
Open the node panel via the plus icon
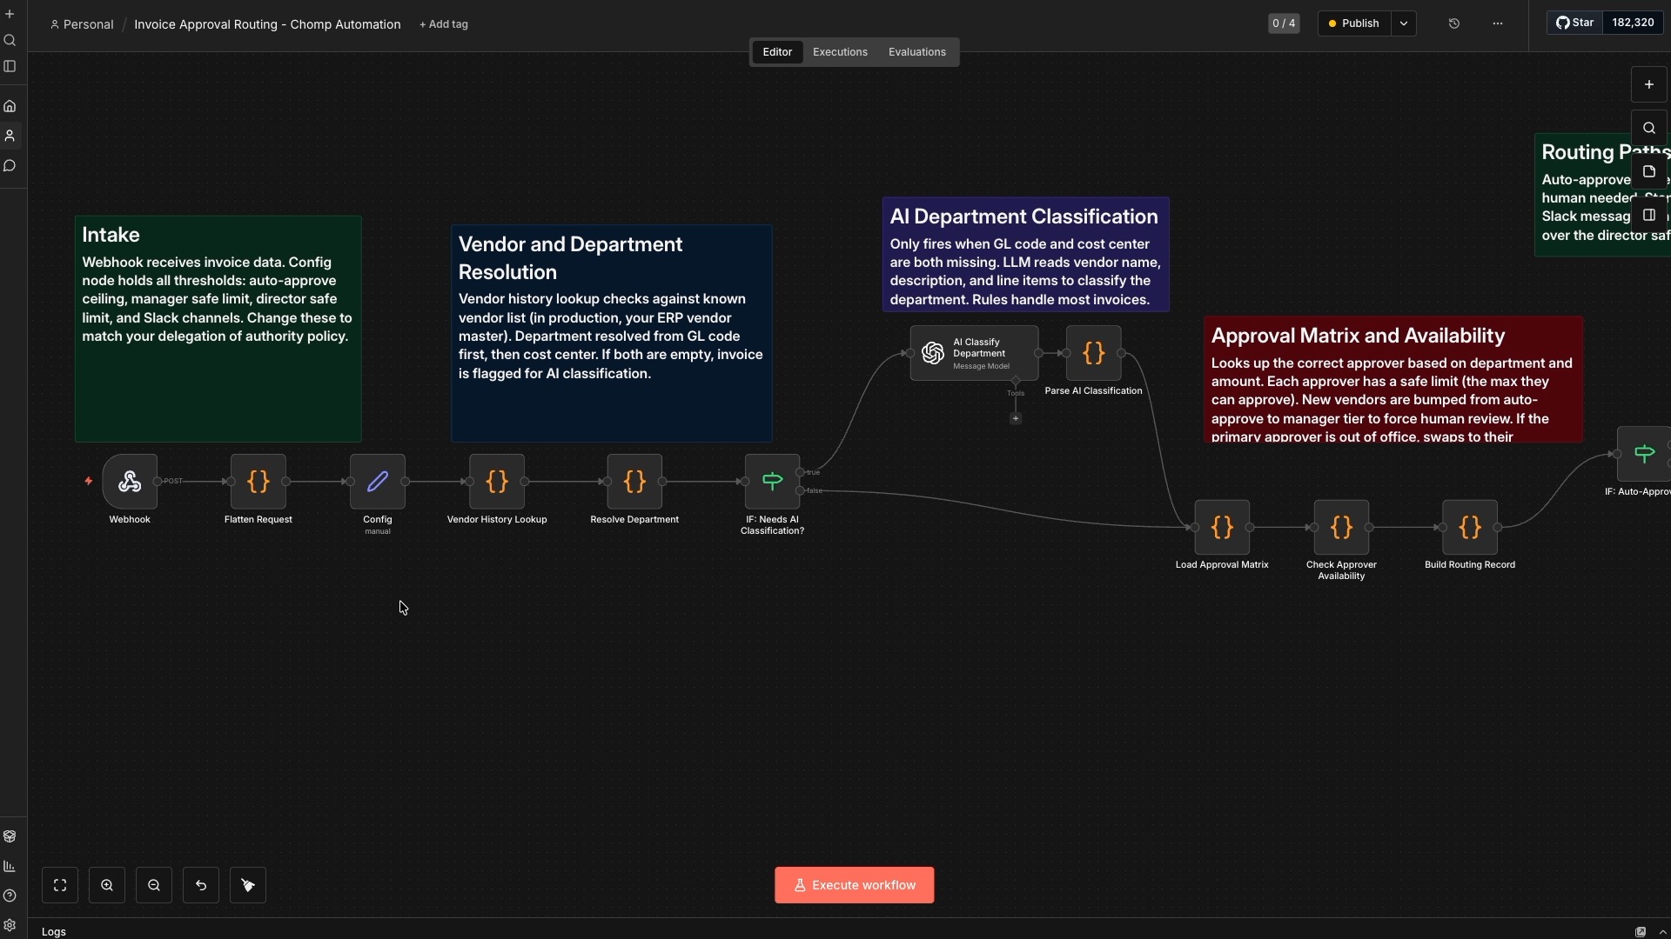[1649, 84]
